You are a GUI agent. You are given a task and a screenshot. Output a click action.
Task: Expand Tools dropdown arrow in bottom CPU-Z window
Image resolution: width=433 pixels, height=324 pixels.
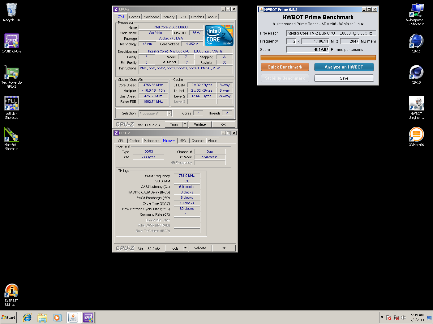[186, 248]
